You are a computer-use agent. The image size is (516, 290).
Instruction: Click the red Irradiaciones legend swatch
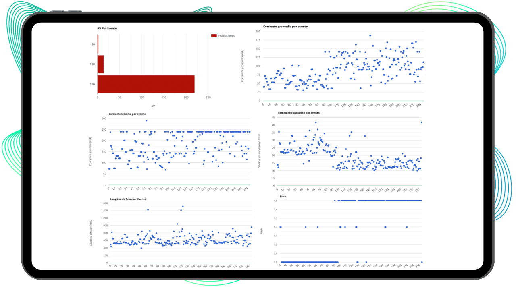point(214,35)
